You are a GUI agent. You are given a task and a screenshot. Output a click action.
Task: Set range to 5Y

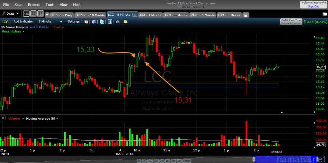[x=139, y=161]
